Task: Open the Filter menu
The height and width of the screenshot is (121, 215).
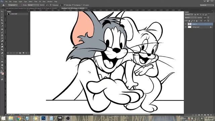Action: [36, 1]
